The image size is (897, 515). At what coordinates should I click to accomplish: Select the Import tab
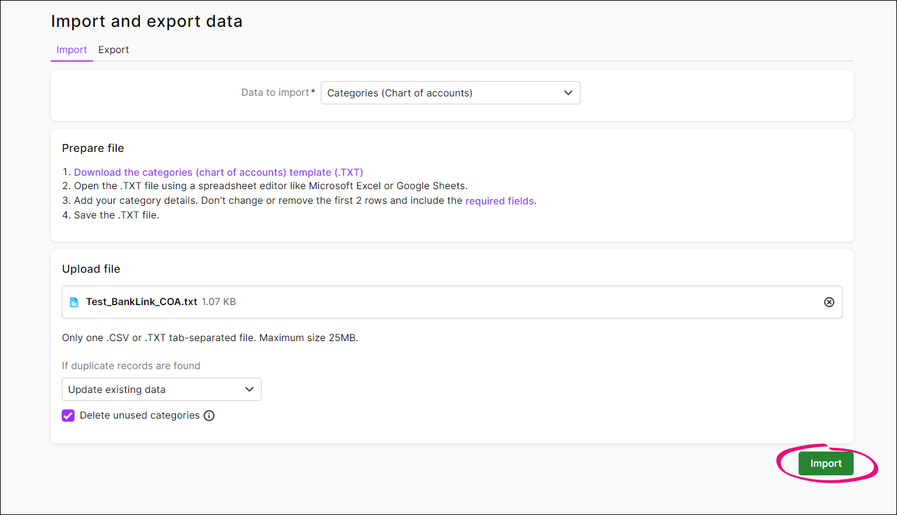(71, 50)
